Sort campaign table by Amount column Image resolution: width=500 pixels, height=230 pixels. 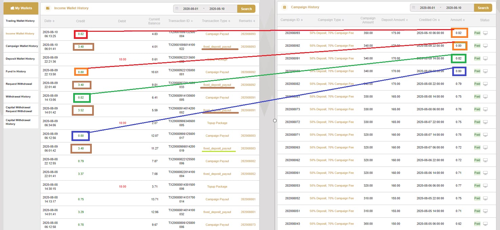[457, 20]
